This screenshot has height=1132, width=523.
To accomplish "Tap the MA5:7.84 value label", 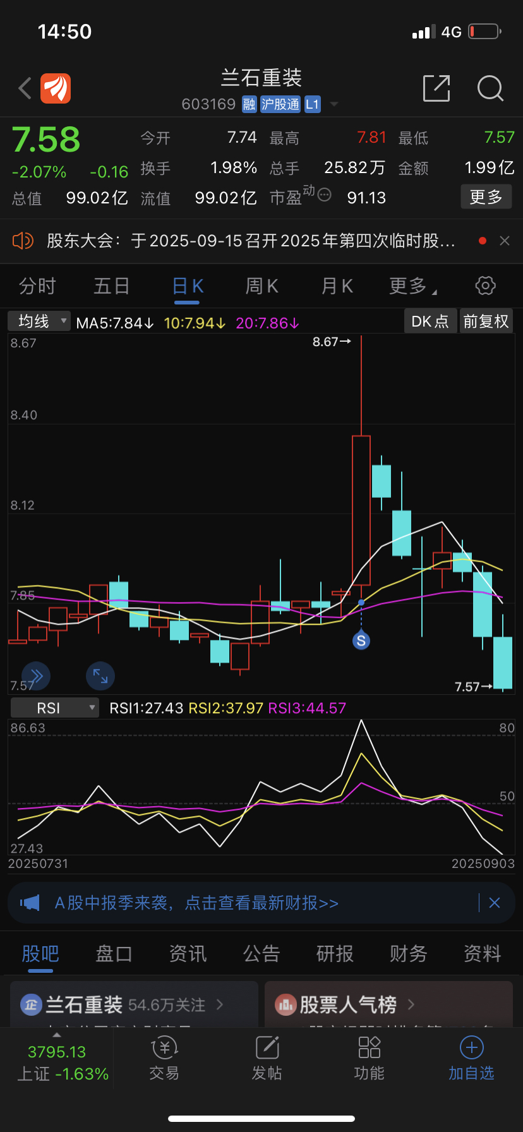I will click(x=114, y=323).
